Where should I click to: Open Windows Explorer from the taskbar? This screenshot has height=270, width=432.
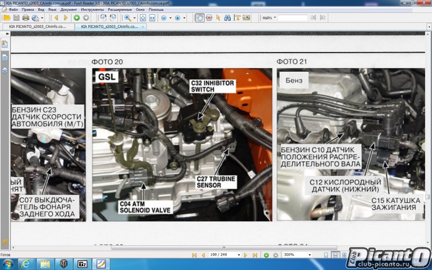pos(45,264)
